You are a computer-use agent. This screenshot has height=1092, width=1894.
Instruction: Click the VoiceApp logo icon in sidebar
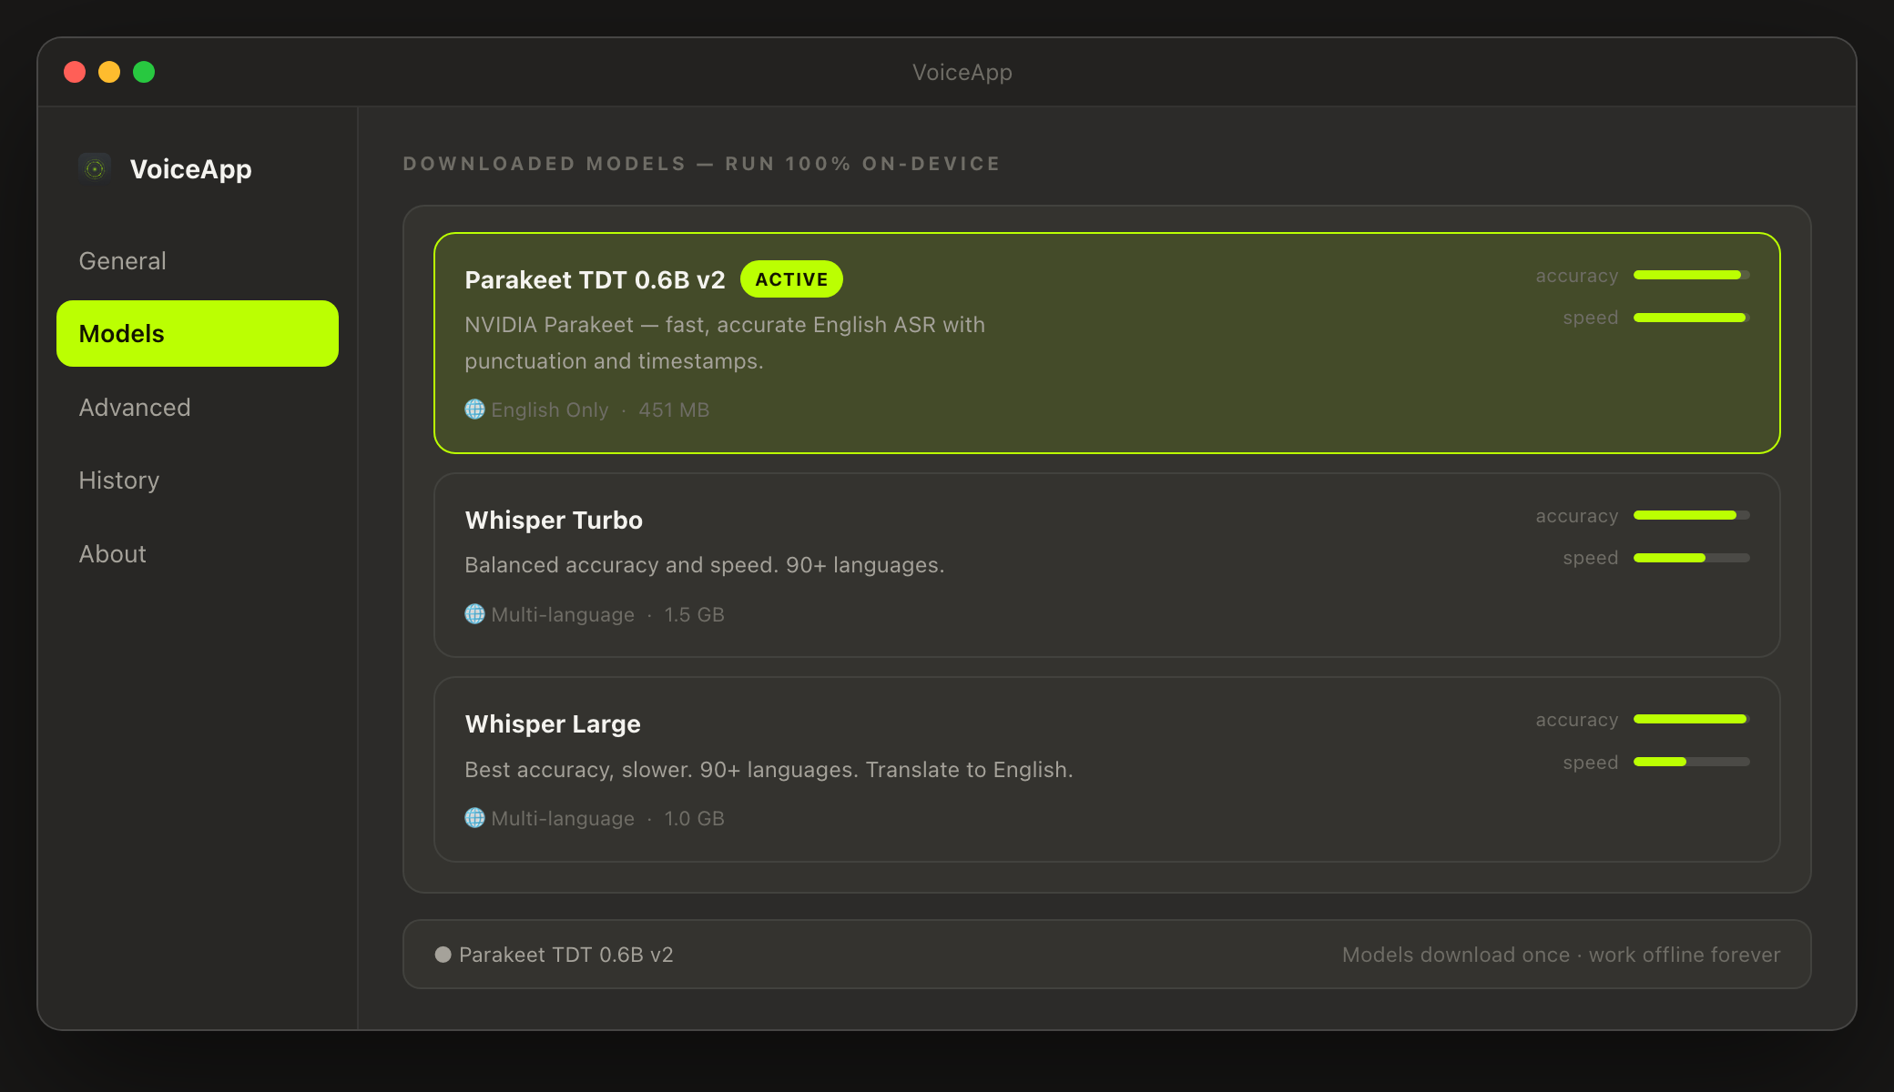(95, 169)
